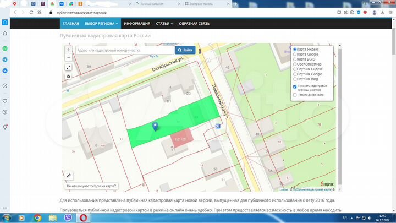Open the user profile icon

(375, 12)
